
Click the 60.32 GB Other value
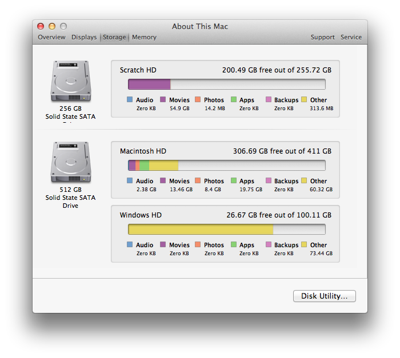[321, 190]
